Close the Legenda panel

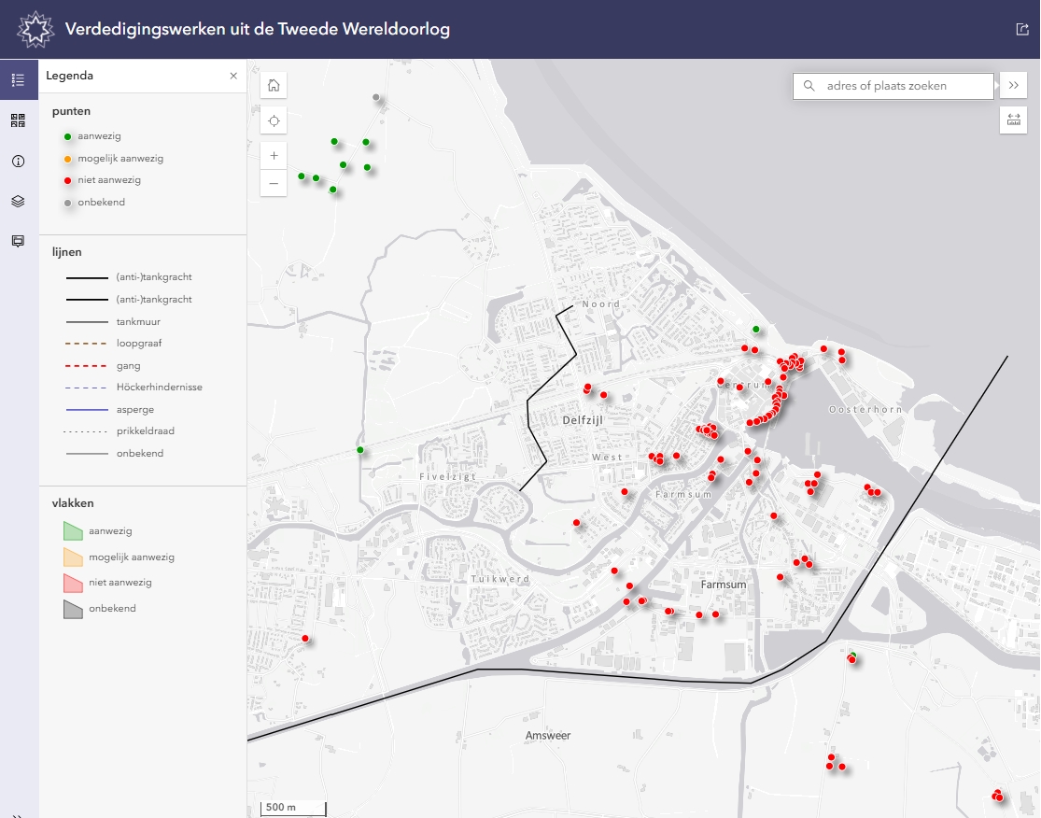[233, 76]
